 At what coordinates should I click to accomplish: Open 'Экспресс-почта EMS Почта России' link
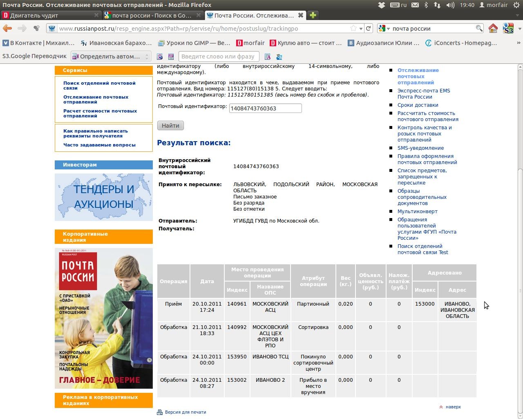[424, 94]
